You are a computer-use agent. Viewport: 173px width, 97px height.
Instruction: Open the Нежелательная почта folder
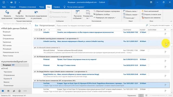click(x=11, y=52)
